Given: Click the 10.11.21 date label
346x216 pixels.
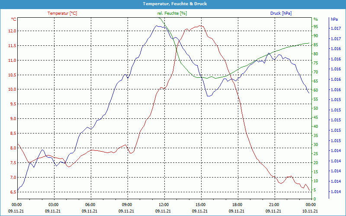Looking at the screenshot, I should (x=310, y=211).
